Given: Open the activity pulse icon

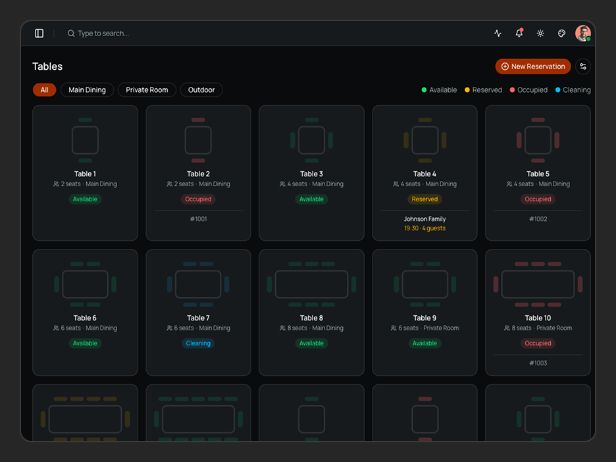Looking at the screenshot, I should pyautogui.click(x=498, y=34).
